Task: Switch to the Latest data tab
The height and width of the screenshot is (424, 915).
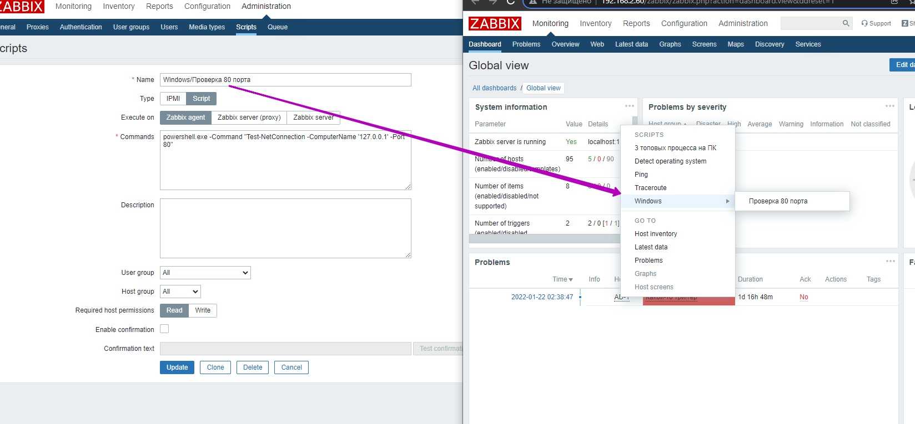Action: (631, 44)
